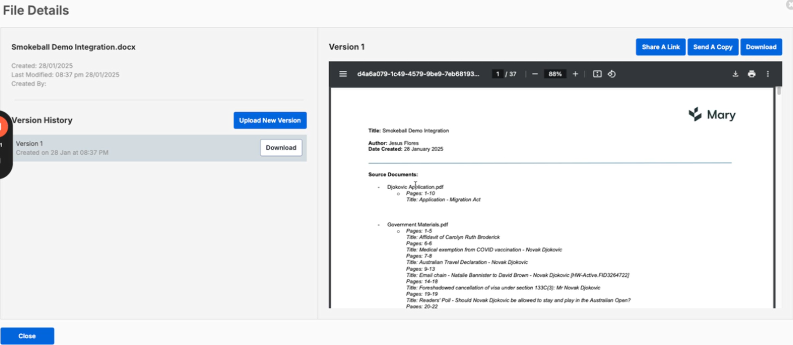Zoom out with the minus icon
The image size is (793, 345).
[535, 74]
